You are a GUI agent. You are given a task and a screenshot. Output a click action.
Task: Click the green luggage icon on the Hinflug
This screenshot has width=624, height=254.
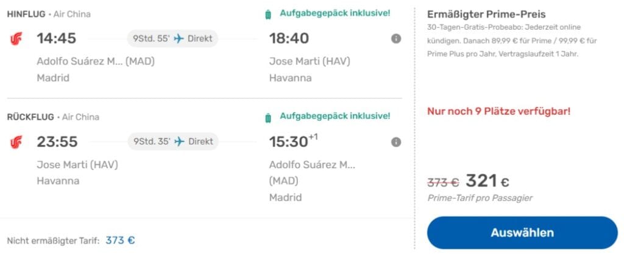point(268,15)
